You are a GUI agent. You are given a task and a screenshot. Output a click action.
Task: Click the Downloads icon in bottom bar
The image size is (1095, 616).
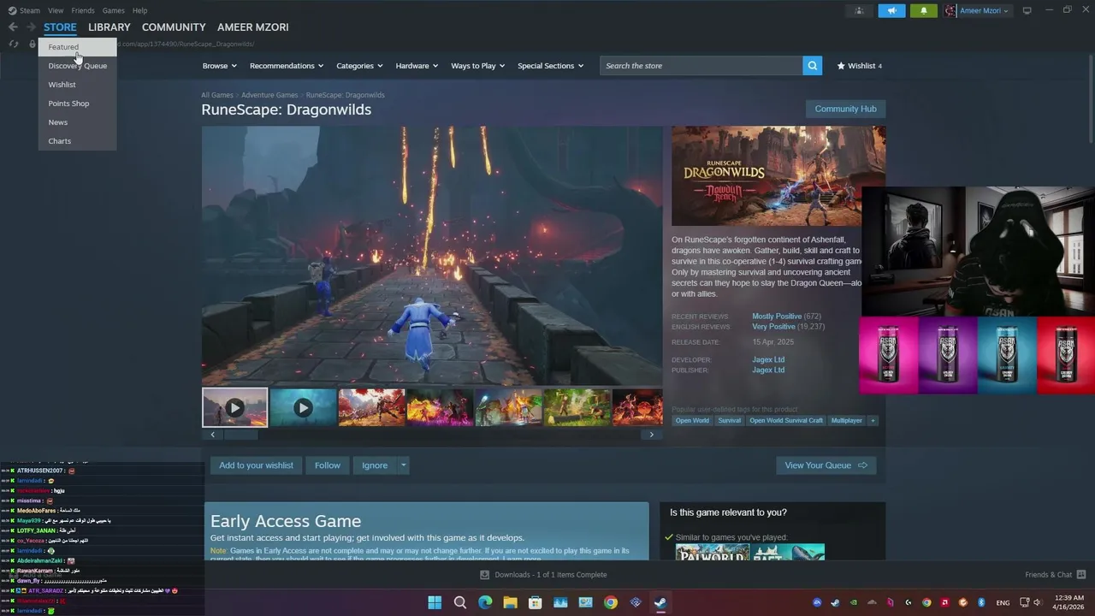485,575
